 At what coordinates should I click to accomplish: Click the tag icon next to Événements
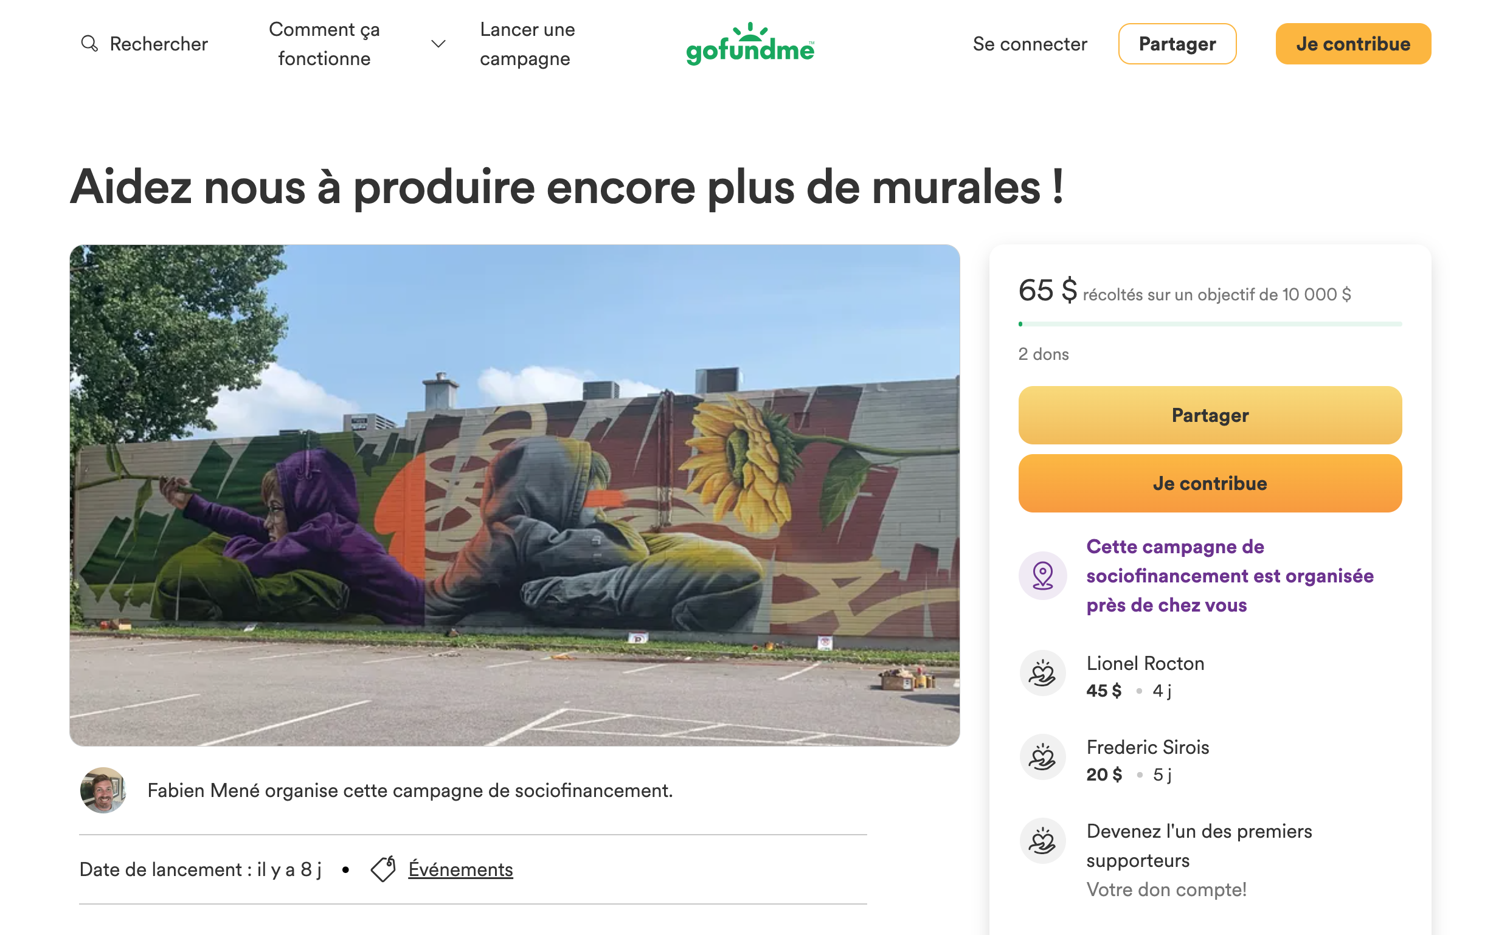coord(384,869)
